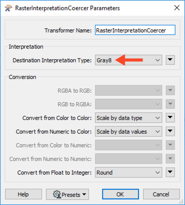
Task: Open the Convert from Numeric to Color dropdown
Action: tap(128, 132)
